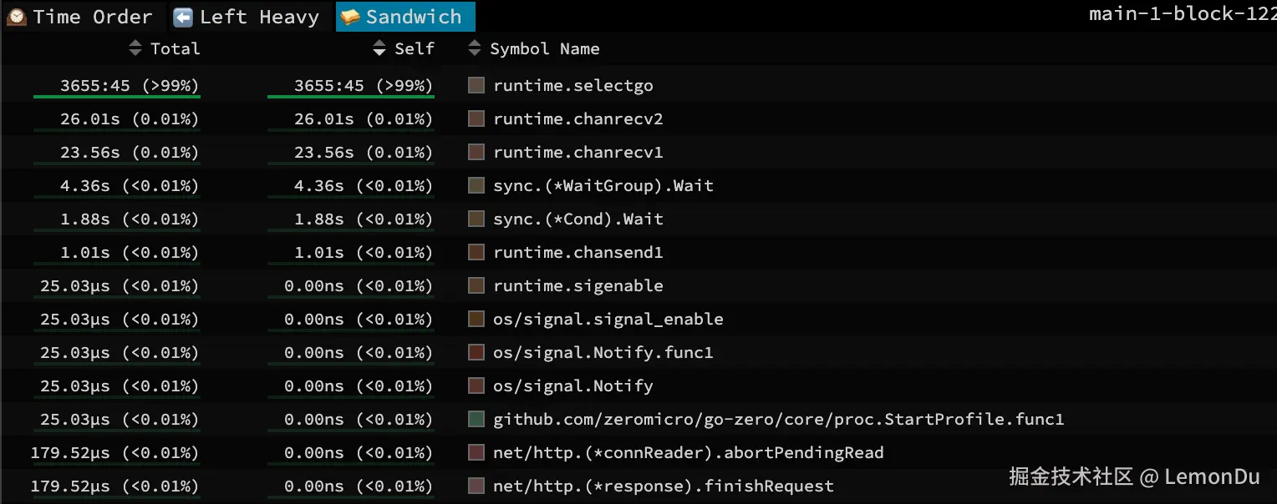Click the color square next to runtime.chanrecv1
Viewport: 1277px width, 504px height.
click(x=476, y=152)
